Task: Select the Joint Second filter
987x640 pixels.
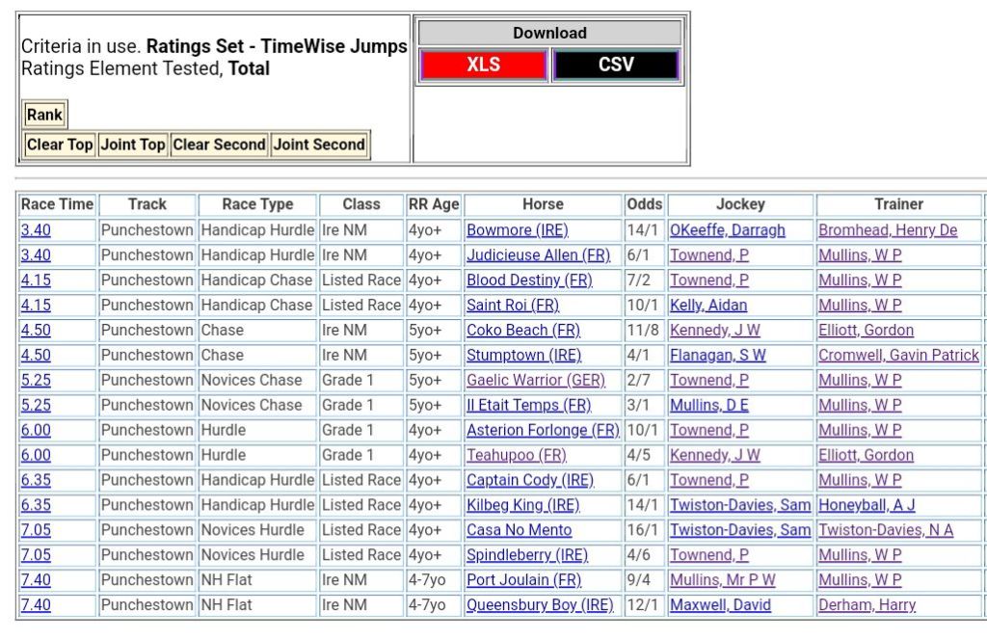Action: (319, 145)
